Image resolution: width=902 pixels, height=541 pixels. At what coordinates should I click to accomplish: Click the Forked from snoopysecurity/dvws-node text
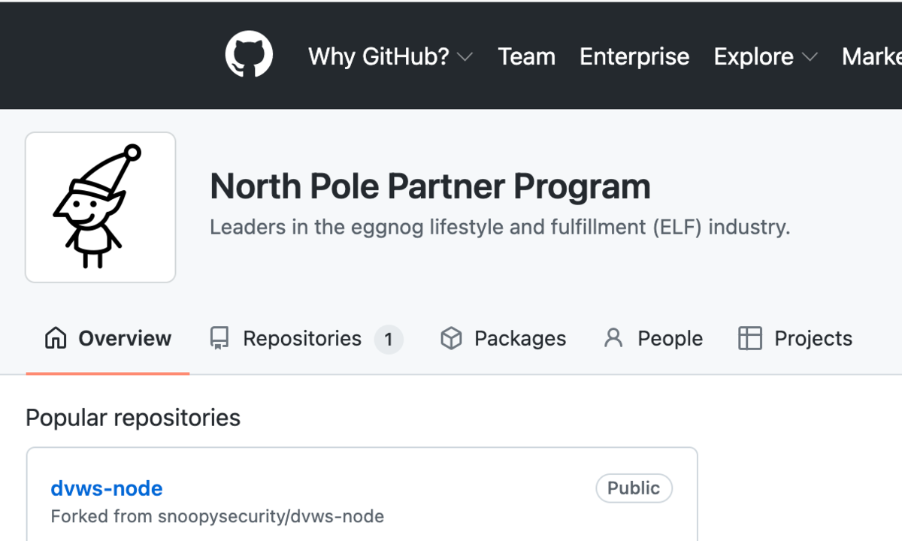point(217,517)
